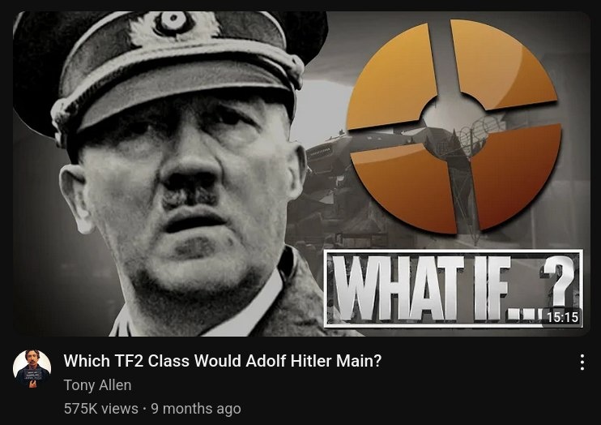The image size is (601, 425).
Task: Click the 9 months ago label
Action: pyautogui.click(x=196, y=409)
